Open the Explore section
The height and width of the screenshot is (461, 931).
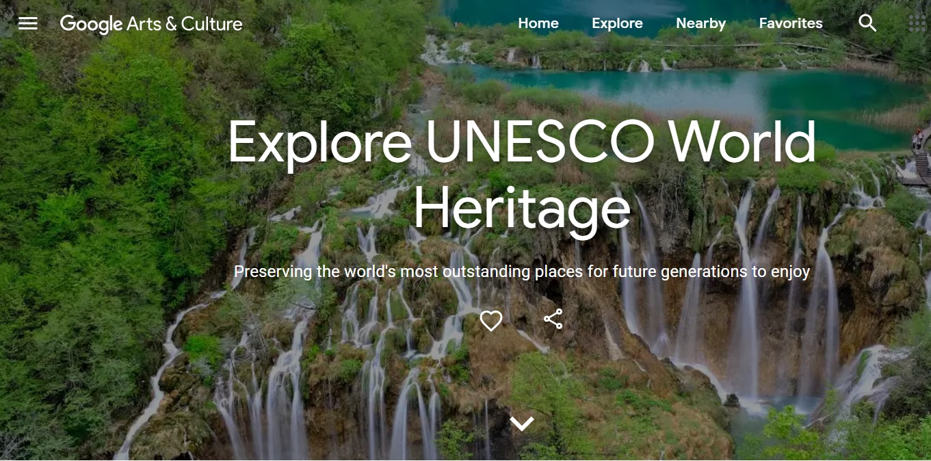point(617,23)
